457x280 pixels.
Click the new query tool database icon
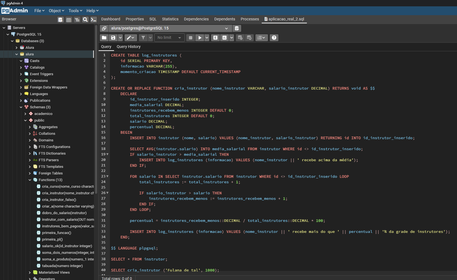point(237,28)
